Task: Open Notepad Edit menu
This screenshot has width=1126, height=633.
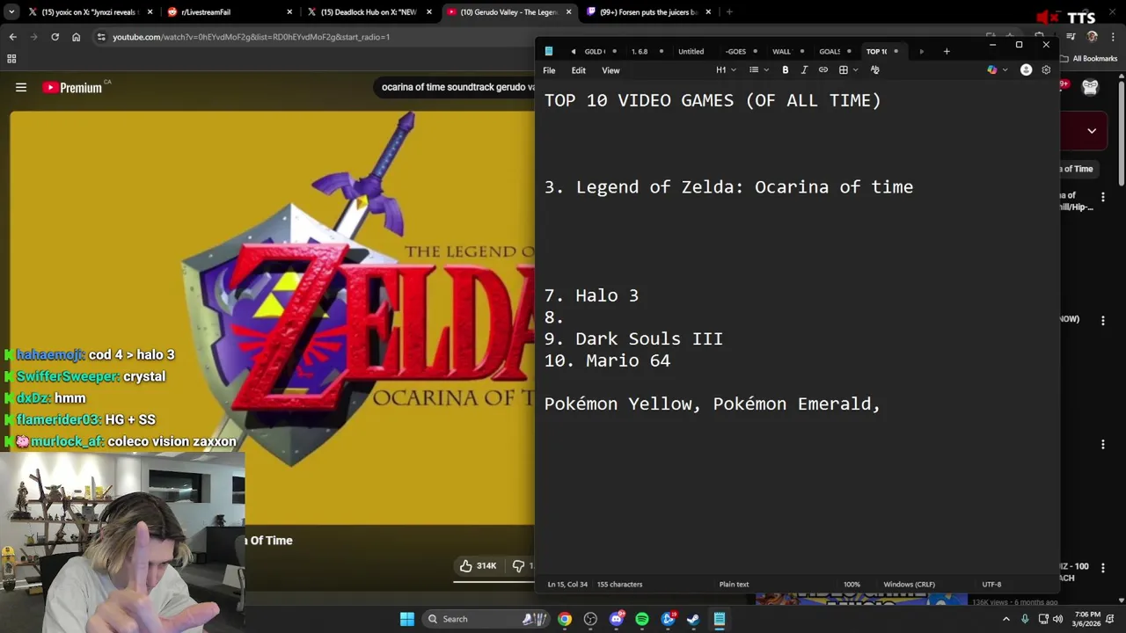Action: click(x=578, y=70)
